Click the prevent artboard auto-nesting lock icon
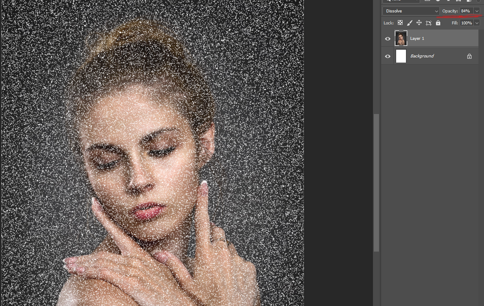 click(428, 23)
